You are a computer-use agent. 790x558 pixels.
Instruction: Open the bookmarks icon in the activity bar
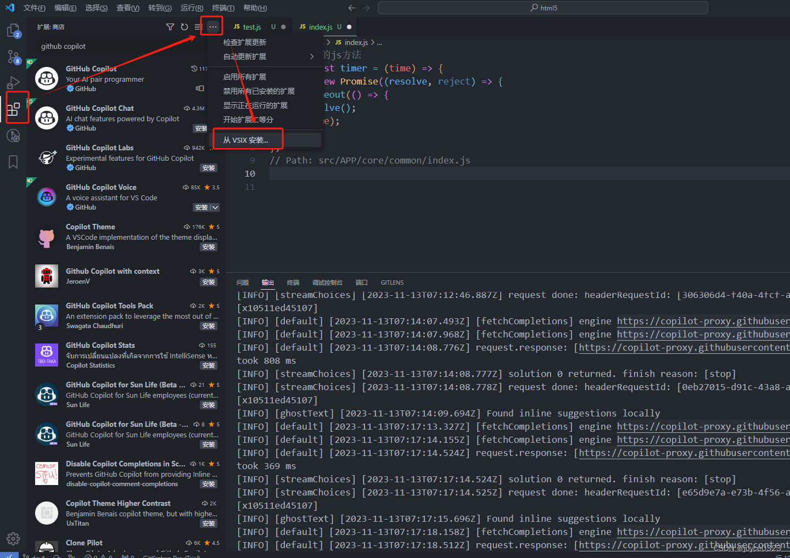tap(13, 161)
